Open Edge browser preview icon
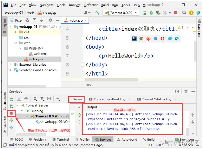Screen dimensions: 203x149 177,39
